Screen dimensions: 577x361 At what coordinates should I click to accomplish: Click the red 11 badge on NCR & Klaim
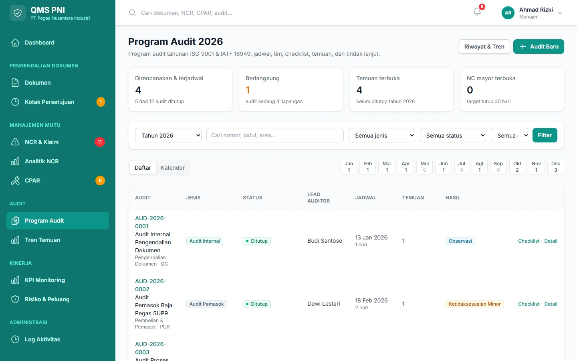(x=100, y=142)
